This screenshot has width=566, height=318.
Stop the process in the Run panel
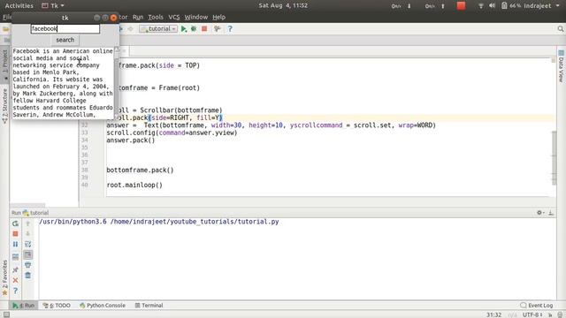(15, 234)
